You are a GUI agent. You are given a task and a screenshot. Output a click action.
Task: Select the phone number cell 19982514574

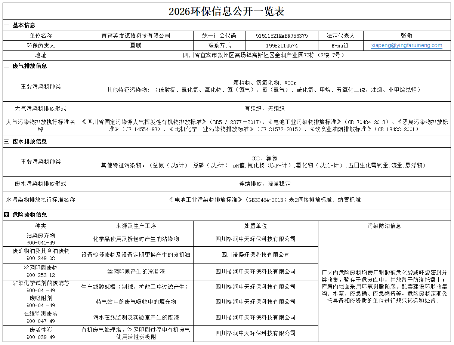(282, 46)
